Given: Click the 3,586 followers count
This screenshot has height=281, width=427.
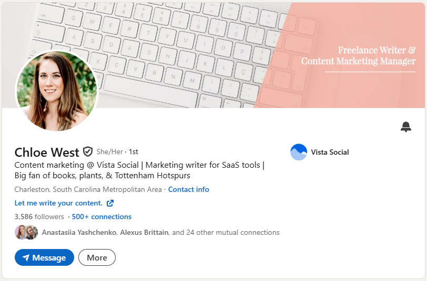Looking at the screenshot, I should (39, 217).
